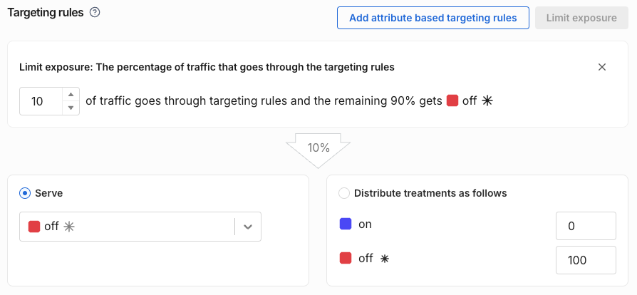The image size is (637, 295).
Task: Decrease the traffic percentage with down arrow
Action: pos(71,108)
